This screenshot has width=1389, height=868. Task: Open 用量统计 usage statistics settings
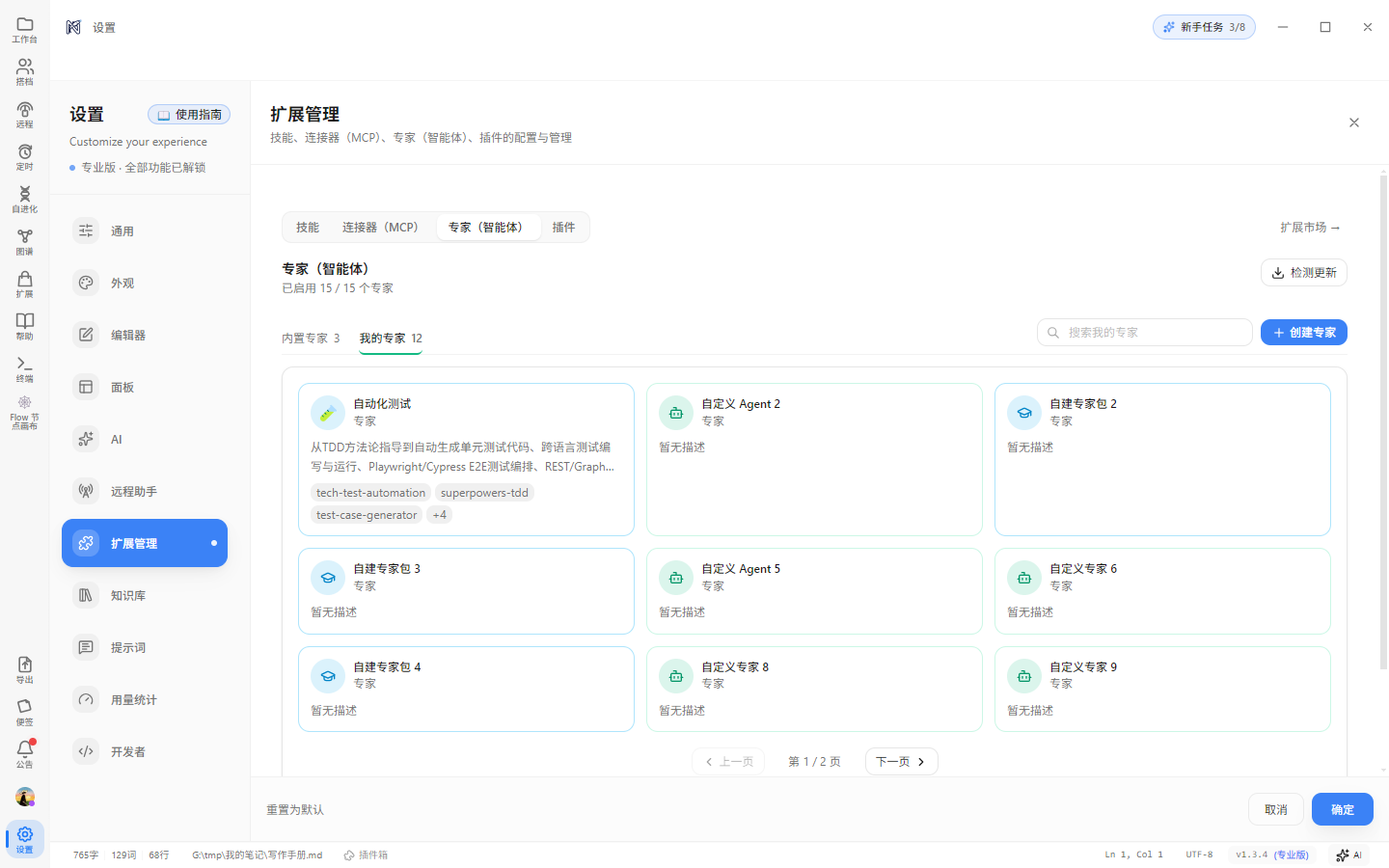145,700
